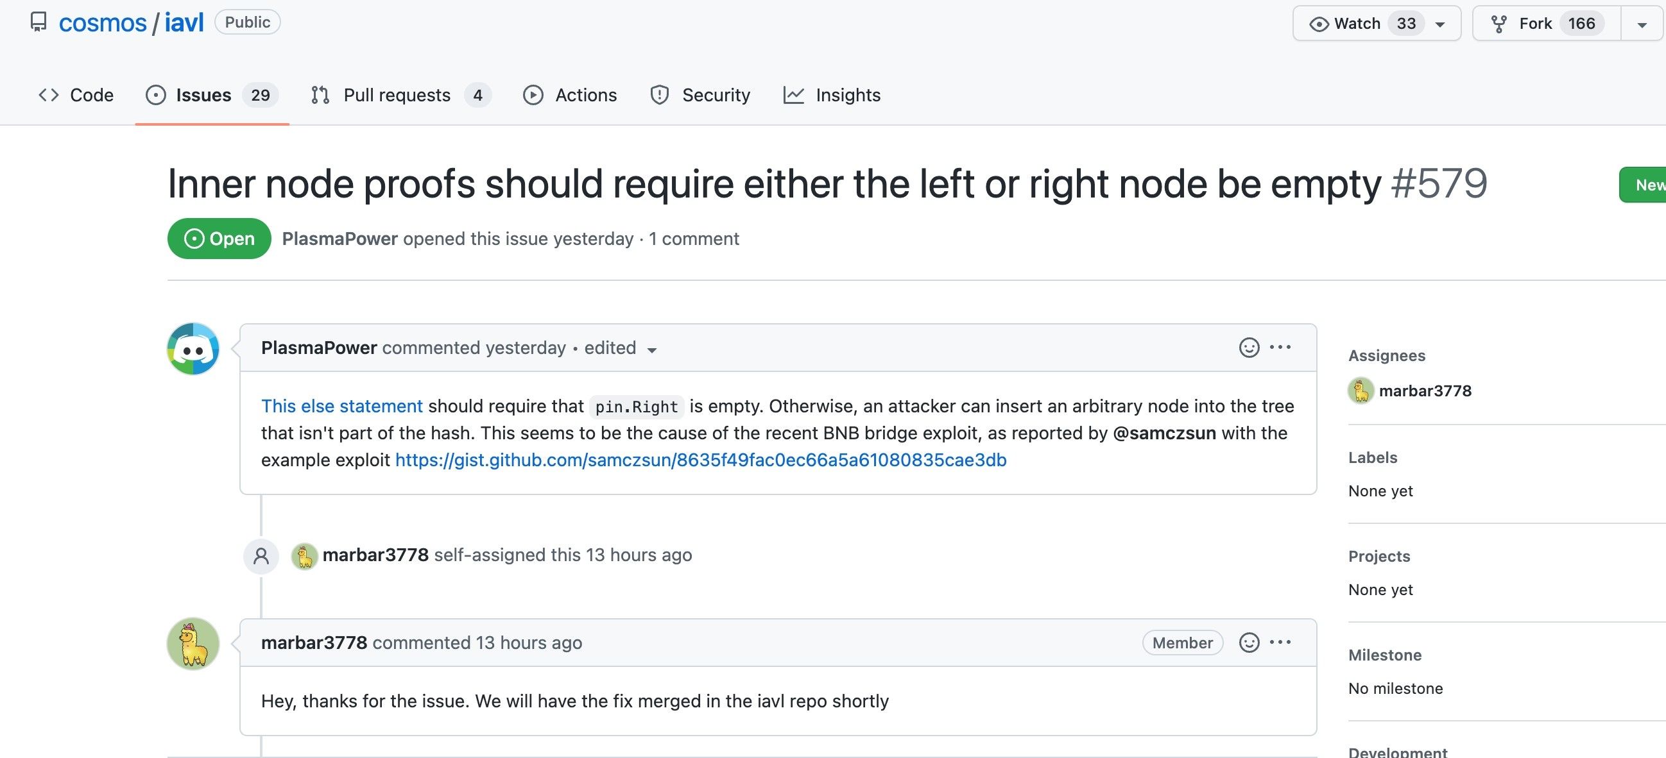
Task: Open the Fork dropdown arrow
Action: pos(1642,24)
